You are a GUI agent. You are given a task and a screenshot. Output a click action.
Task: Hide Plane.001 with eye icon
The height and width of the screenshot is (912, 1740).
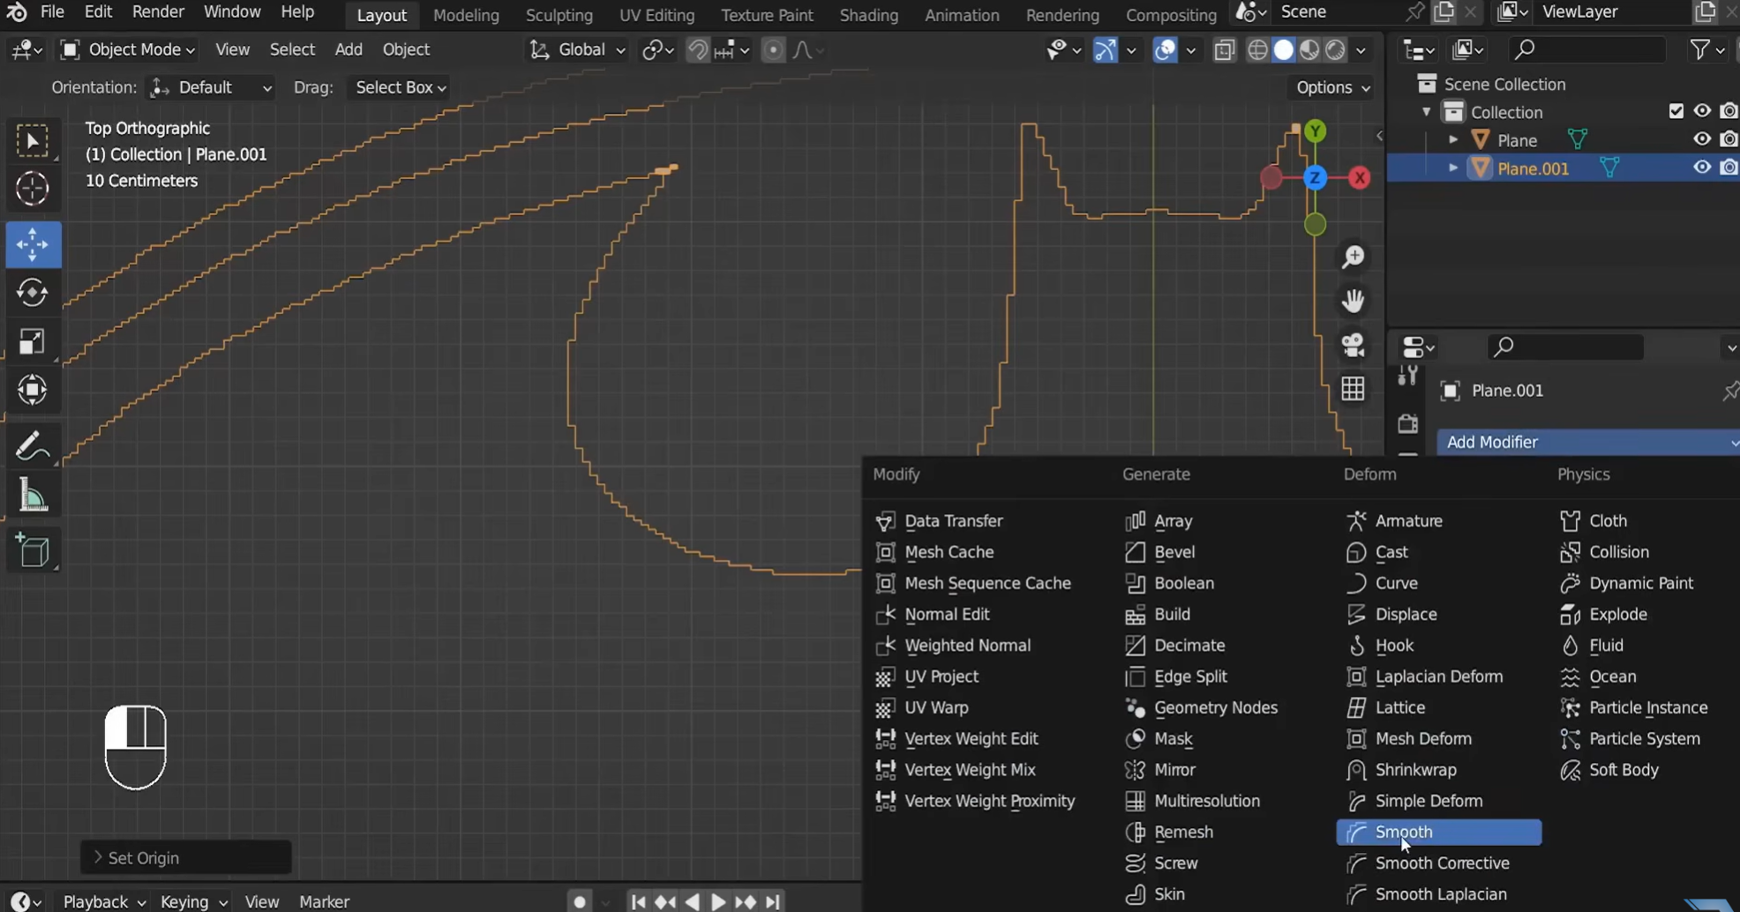(1702, 168)
